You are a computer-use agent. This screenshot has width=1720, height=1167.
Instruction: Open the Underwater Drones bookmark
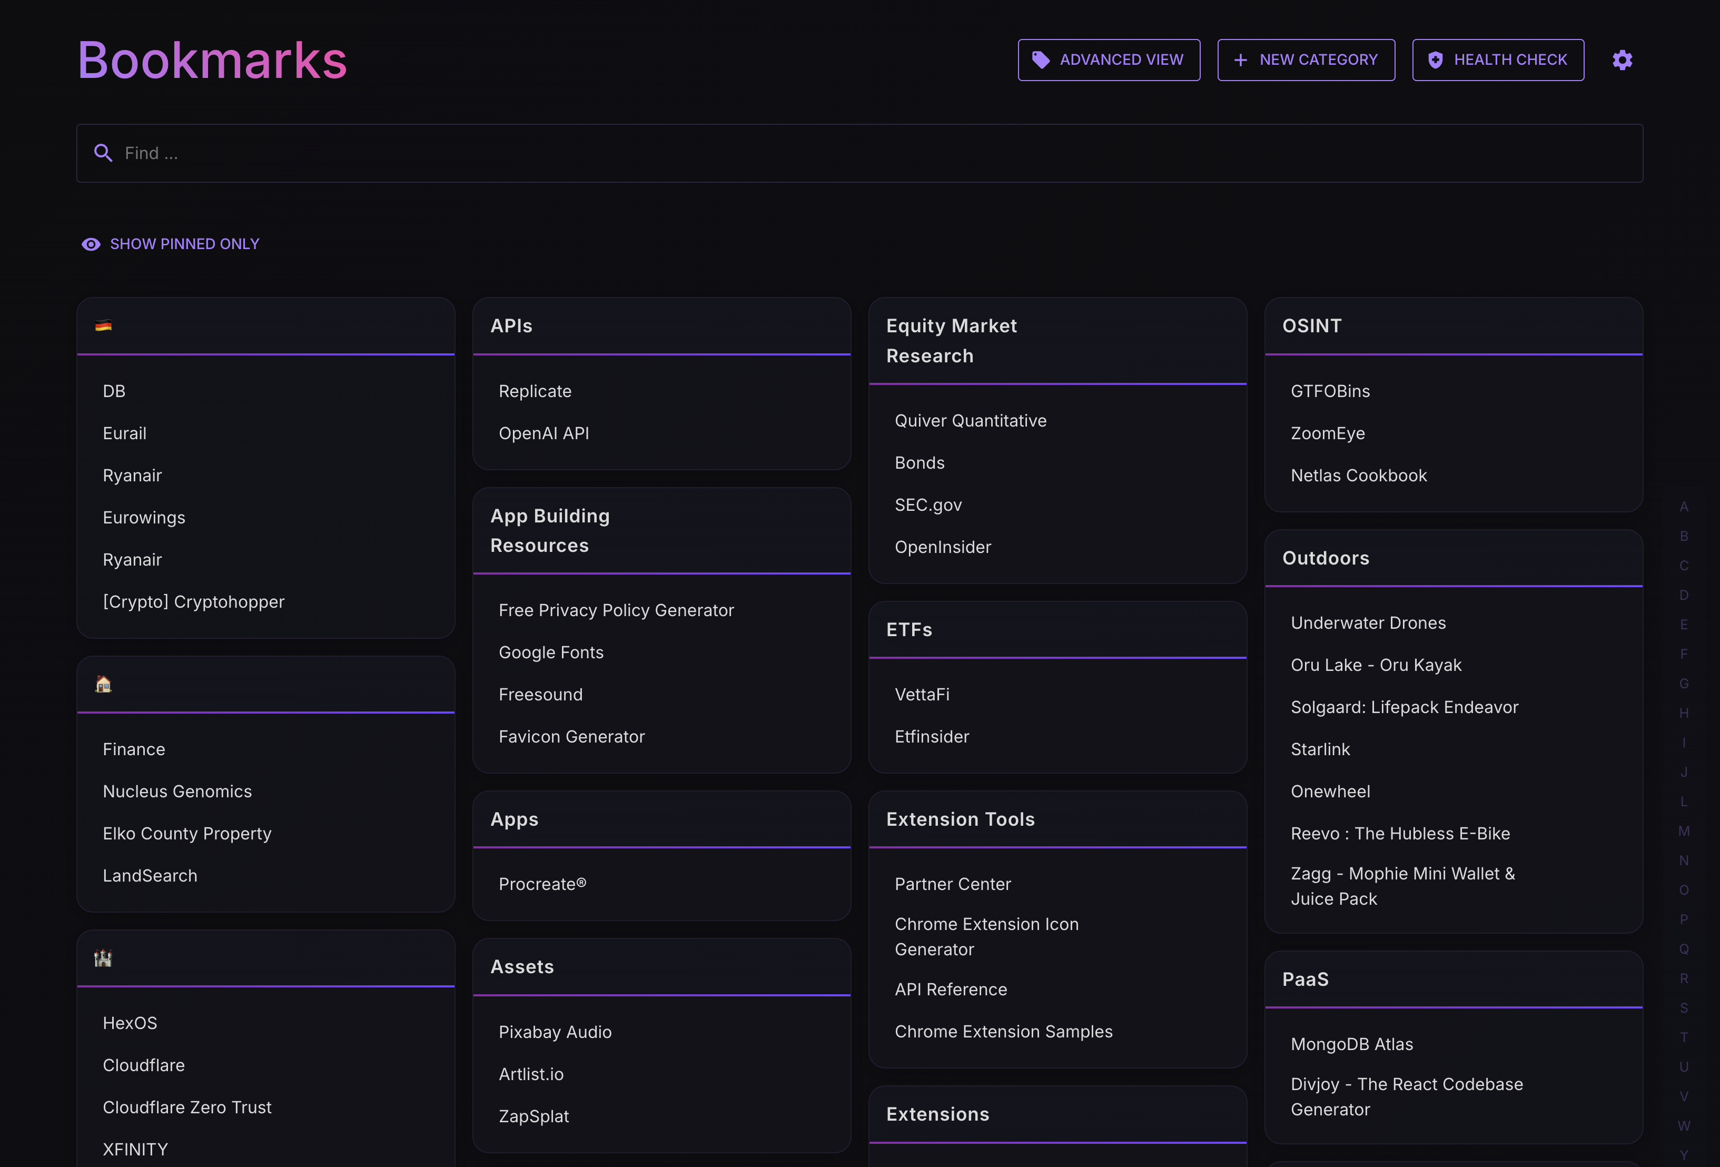coord(1368,623)
